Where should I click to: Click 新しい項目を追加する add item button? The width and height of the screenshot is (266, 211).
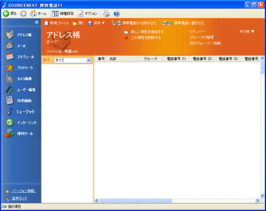coord(144,32)
